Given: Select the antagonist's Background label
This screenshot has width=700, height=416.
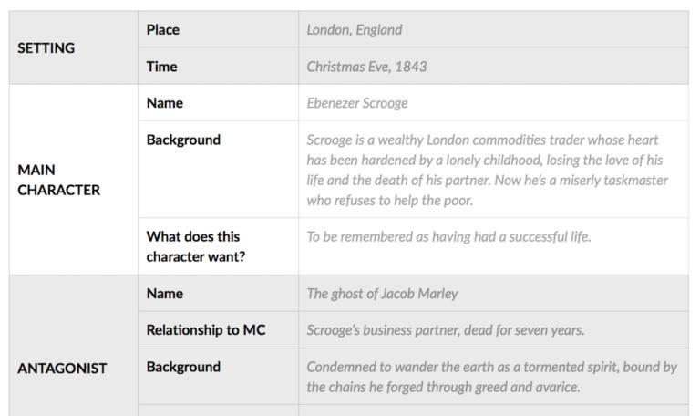Looking at the screenshot, I should 183,367.
